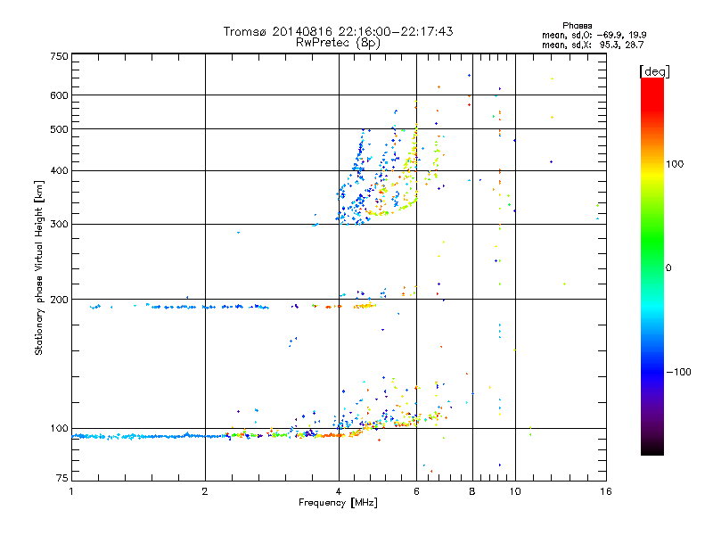
Task: Click the "mean, sd,X: 95.3, 28.7" line
Action: [x=593, y=45]
